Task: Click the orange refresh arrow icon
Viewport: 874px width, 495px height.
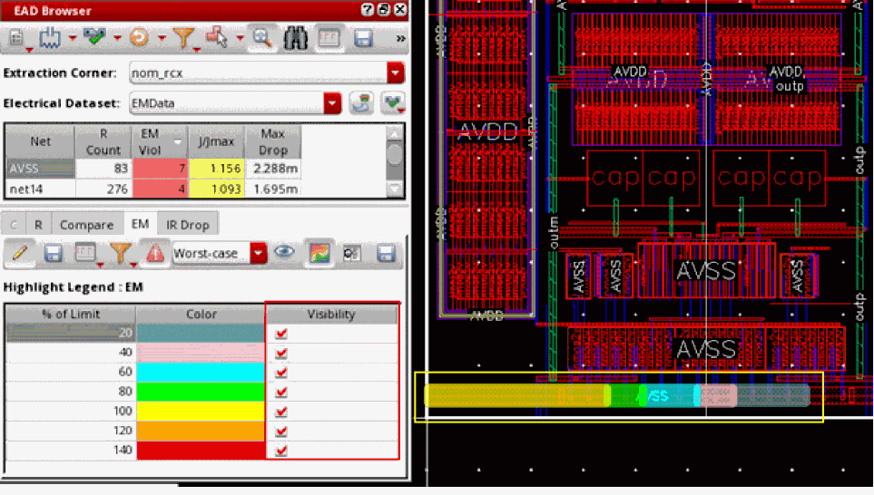Action: pyautogui.click(x=139, y=39)
